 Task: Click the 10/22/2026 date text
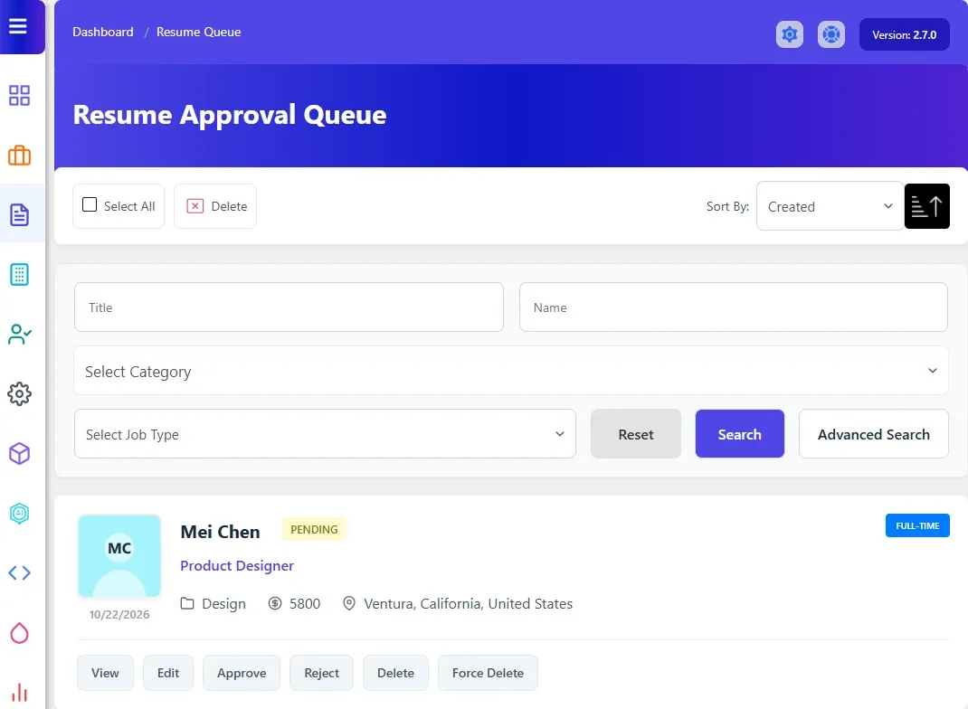(x=119, y=615)
